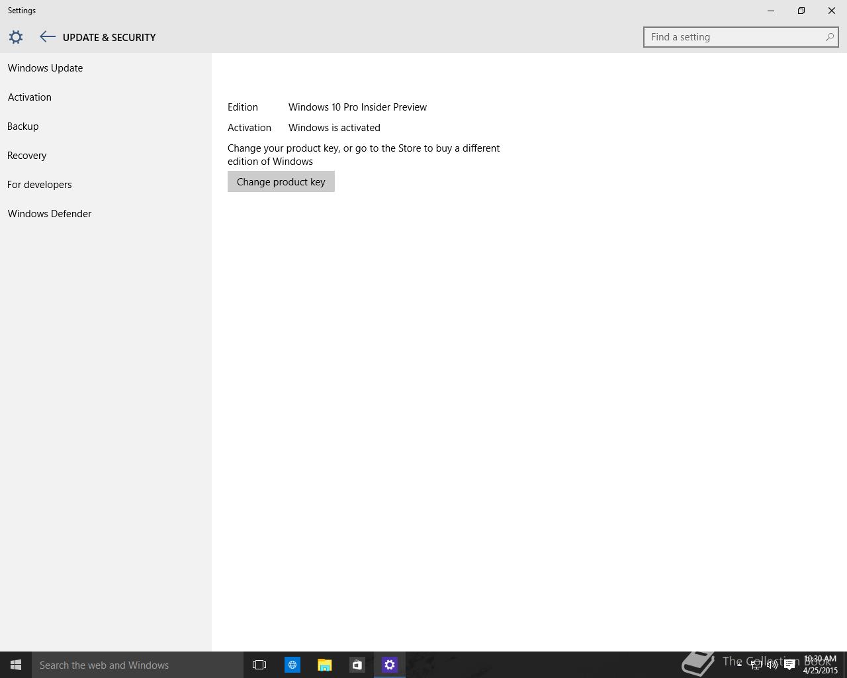Screen dimensions: 847x678
Task: Click the Settings app taskbar icon
Action: (390, 665)
